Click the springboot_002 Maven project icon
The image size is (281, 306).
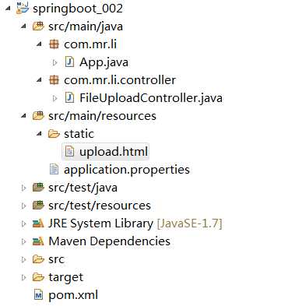(23, 8)
